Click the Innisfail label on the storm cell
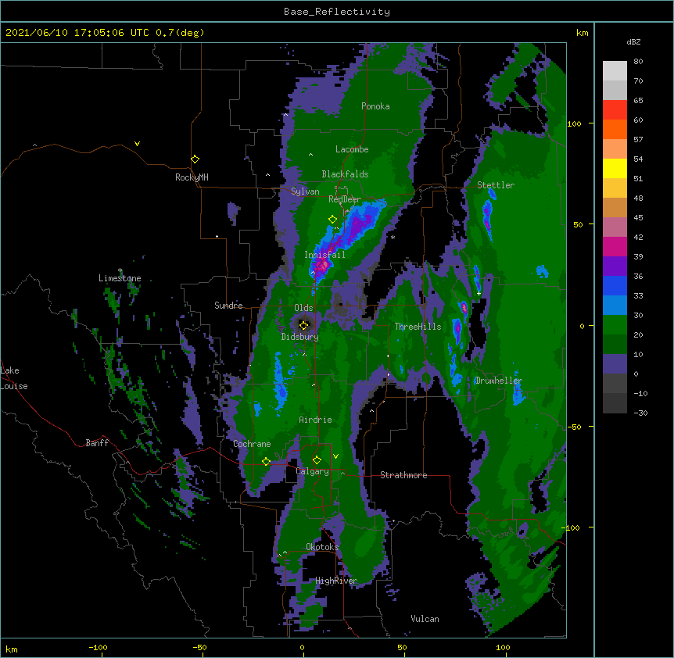The height and width of the screenshot is (658, 674). tap(324, 255)
